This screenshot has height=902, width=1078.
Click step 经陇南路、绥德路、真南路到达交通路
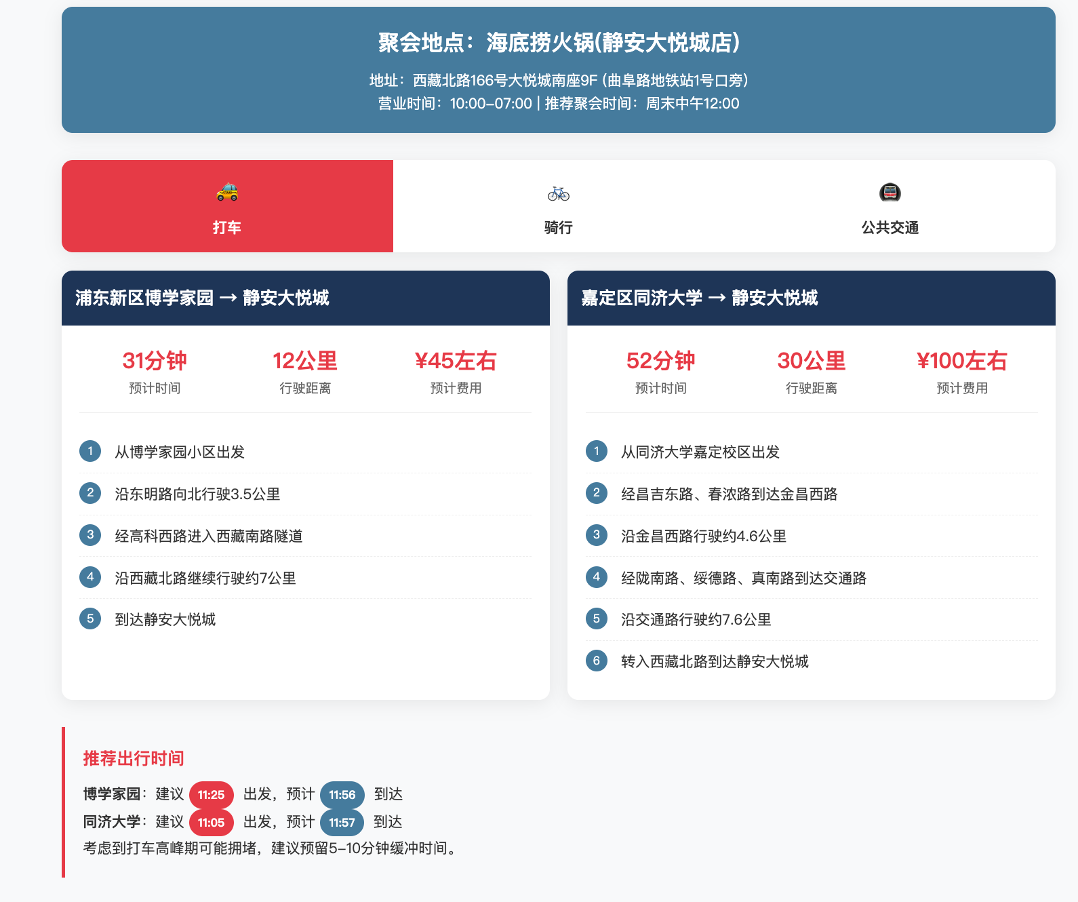pyautogui.click(x=812, y=578)
